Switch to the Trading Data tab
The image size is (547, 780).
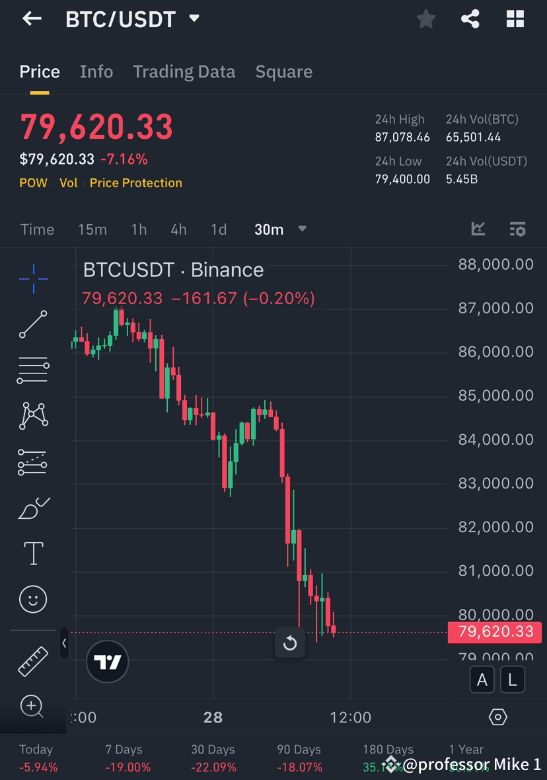point(184,71)
